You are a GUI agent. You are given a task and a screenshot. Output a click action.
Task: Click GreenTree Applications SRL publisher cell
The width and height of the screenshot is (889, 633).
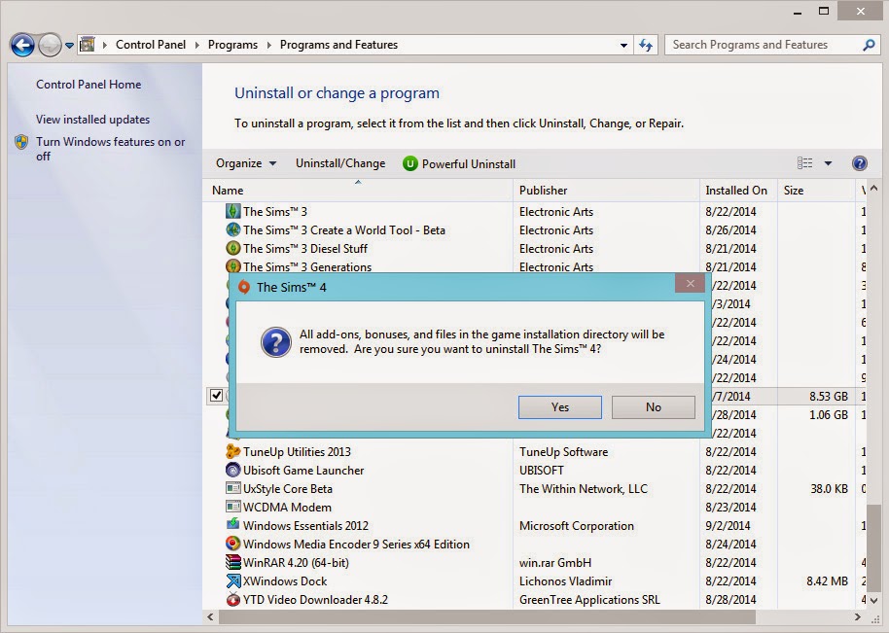click(x=589, y=600)
